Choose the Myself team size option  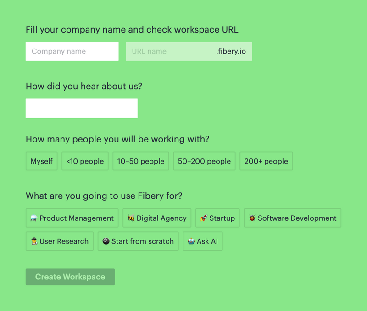[x=41, y=161]
